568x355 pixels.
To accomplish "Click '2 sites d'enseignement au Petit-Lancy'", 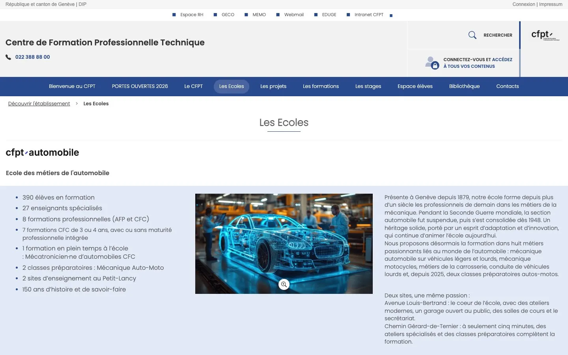I will pyautogui.click(x=79, y=278).
